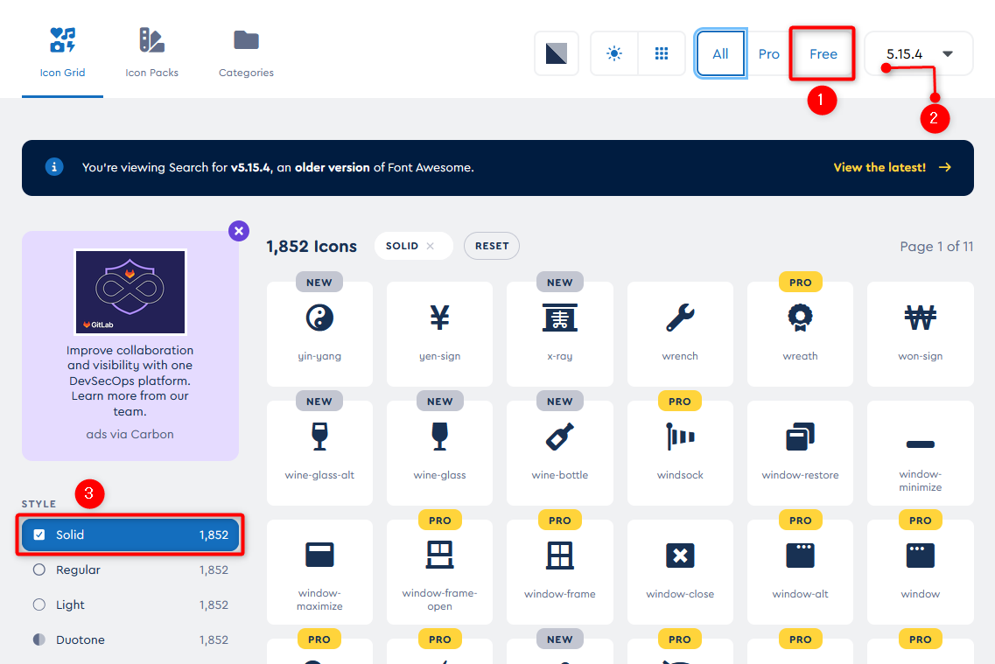Viewport: 995px width, 664px height.
Task: Open the x-ray icon
Action: click(560, 334)
